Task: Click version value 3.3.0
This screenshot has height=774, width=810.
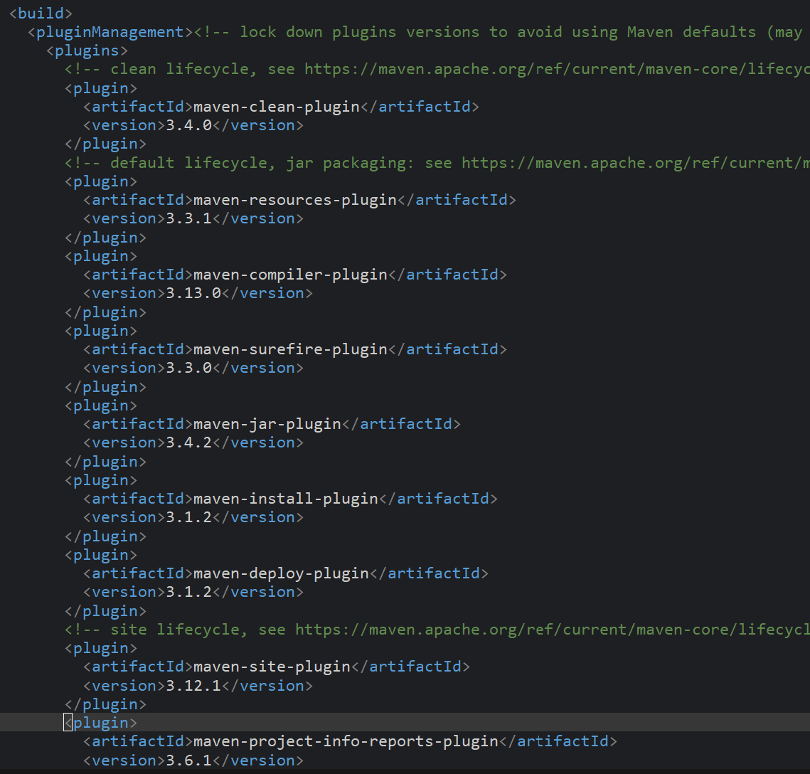Action: pos(188,368)
